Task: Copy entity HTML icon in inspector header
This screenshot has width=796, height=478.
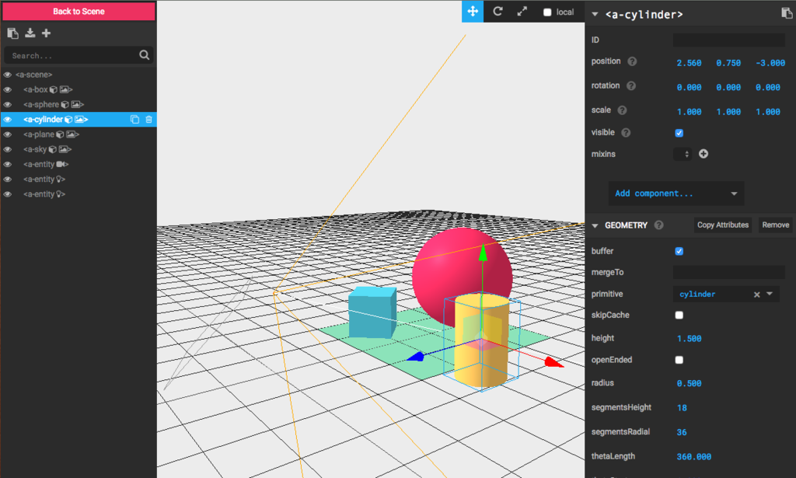Action: (x=787, y=14)
